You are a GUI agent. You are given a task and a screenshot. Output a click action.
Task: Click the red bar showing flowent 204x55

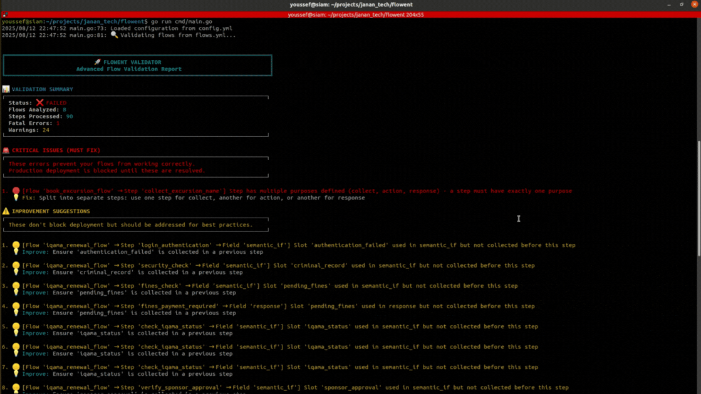pyautogui.click(x=350, y=14)
